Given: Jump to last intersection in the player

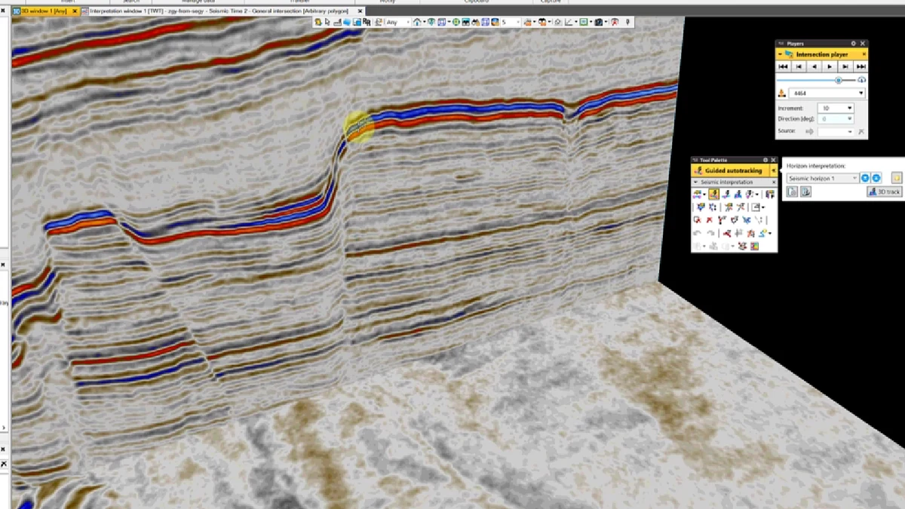Looking at the screenshot, I should pyautogui.click(x=861, y=66).
